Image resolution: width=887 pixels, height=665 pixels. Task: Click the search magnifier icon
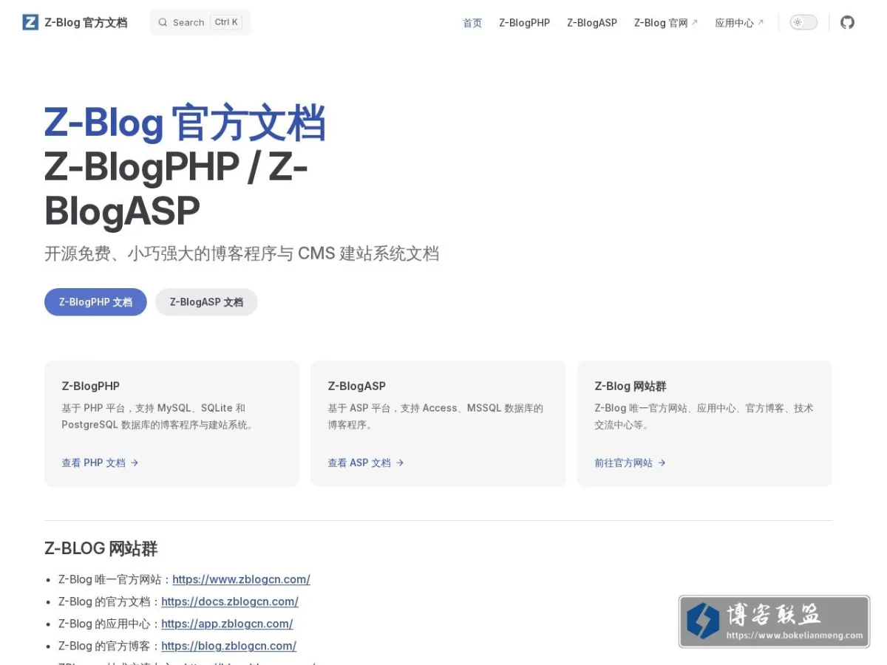click(163, 22)
